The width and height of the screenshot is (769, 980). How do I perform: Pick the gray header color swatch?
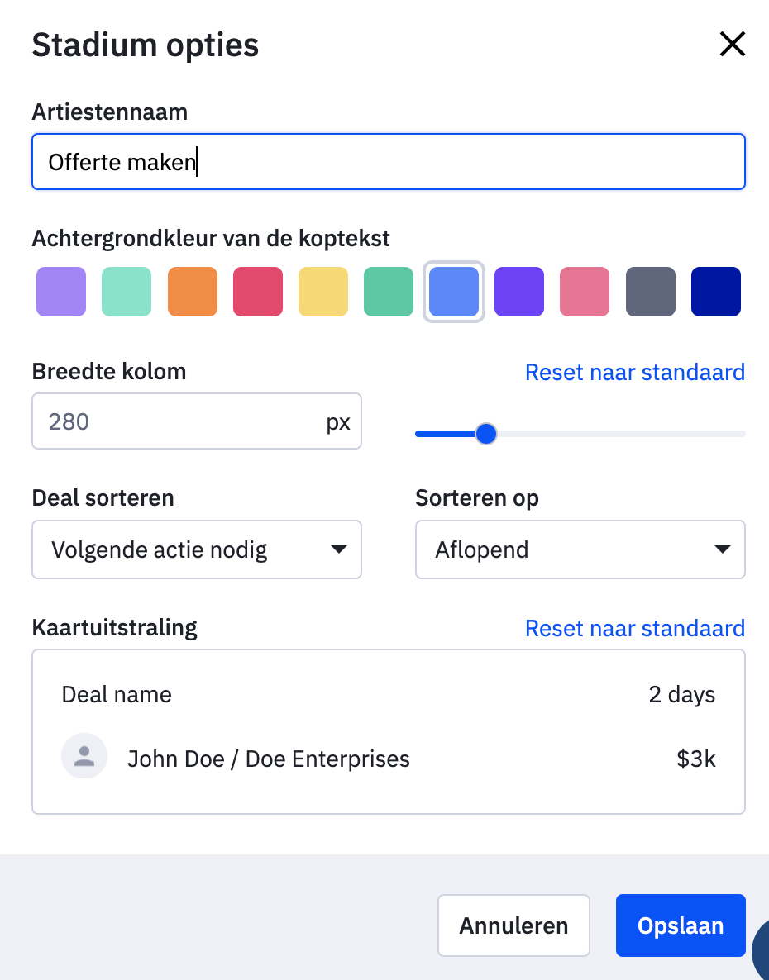tap(650, 291)
